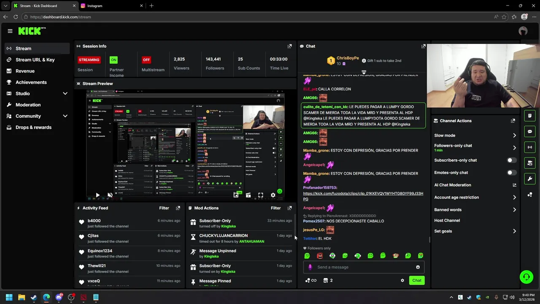Click the browser address bar URL
The height and width of the screenshot is (304, 540).
60,17
